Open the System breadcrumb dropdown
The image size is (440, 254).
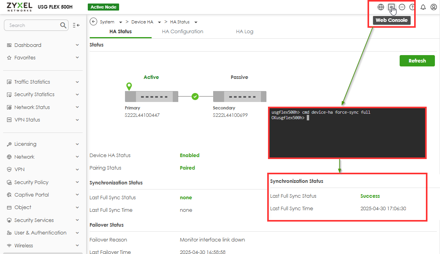coord(121,22)
